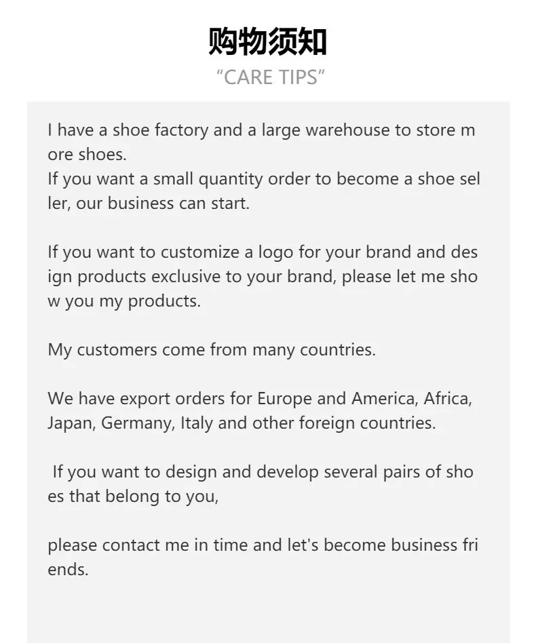Click the word "America" in export paragraph
This screenshot has width=536, height=643.
click(385, 399)
